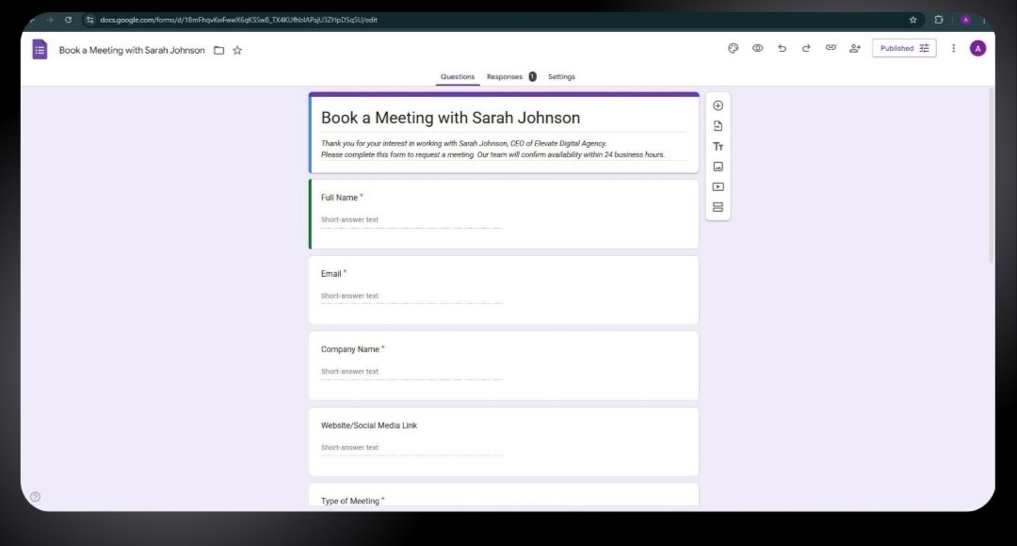The width and height of the screenshot is (1017, 546).
Task: Star the form title
Action: point(237,51)
